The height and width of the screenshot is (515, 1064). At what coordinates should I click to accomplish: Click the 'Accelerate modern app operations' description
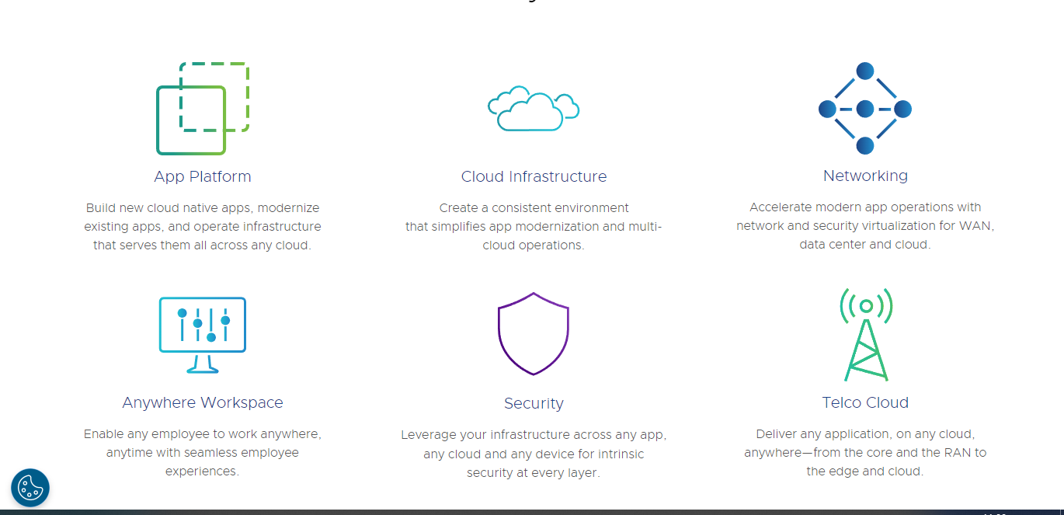click(865, 225)
